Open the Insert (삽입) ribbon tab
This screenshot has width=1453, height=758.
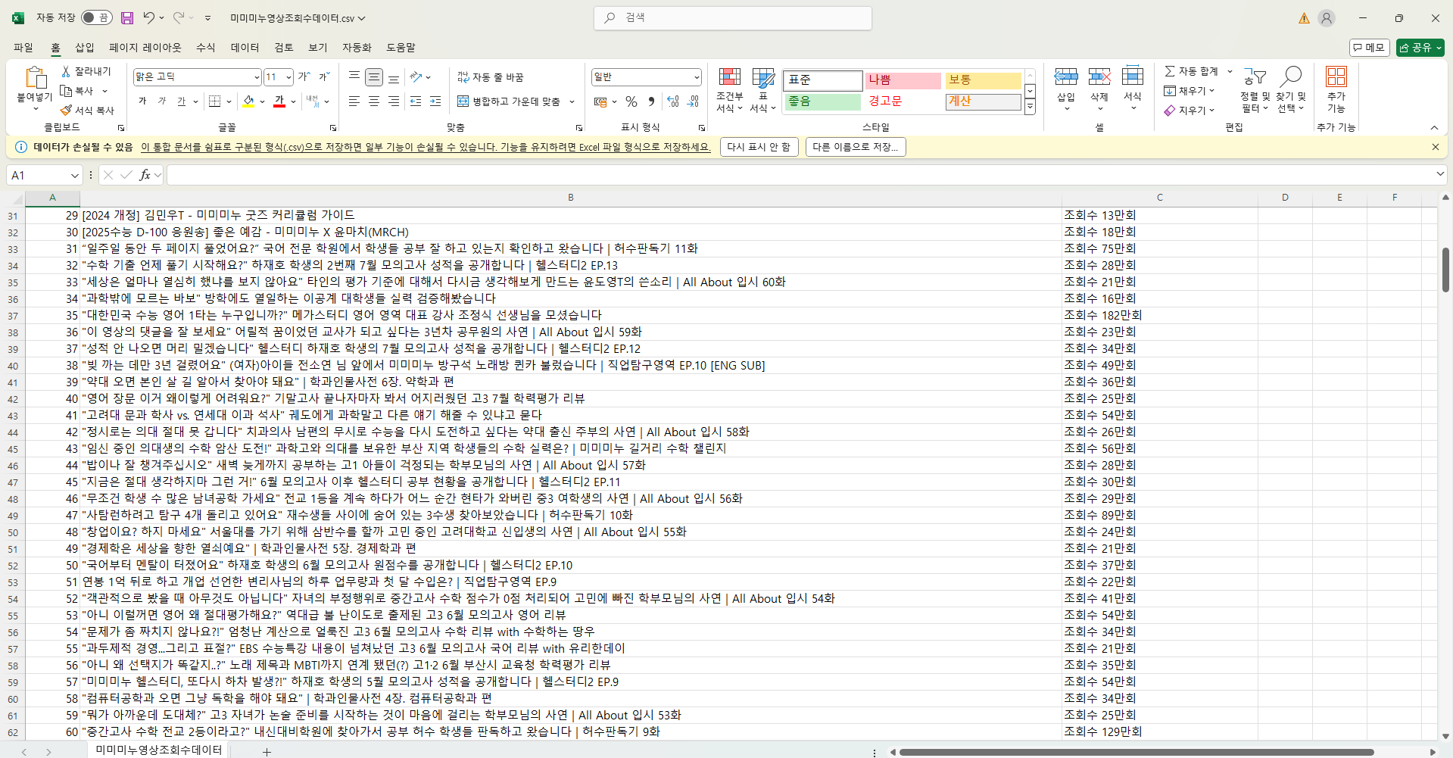point(85,48)
